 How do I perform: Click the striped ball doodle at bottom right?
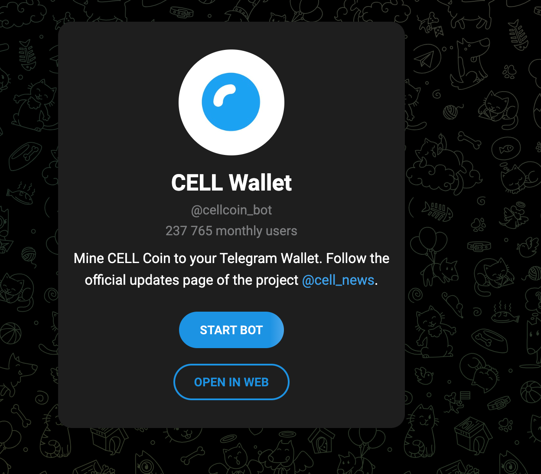(531, 392)
